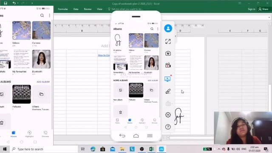
Task: Open three-dot menu in left gallery window
Action: coord(50,16)
